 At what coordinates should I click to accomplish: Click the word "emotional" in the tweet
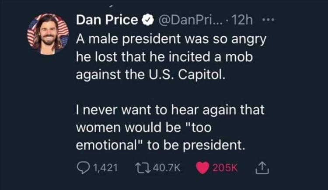click(106, 145)
